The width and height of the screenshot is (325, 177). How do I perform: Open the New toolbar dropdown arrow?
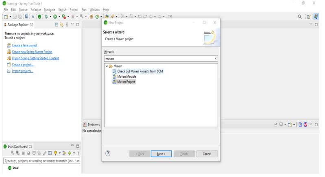(10, 17)
